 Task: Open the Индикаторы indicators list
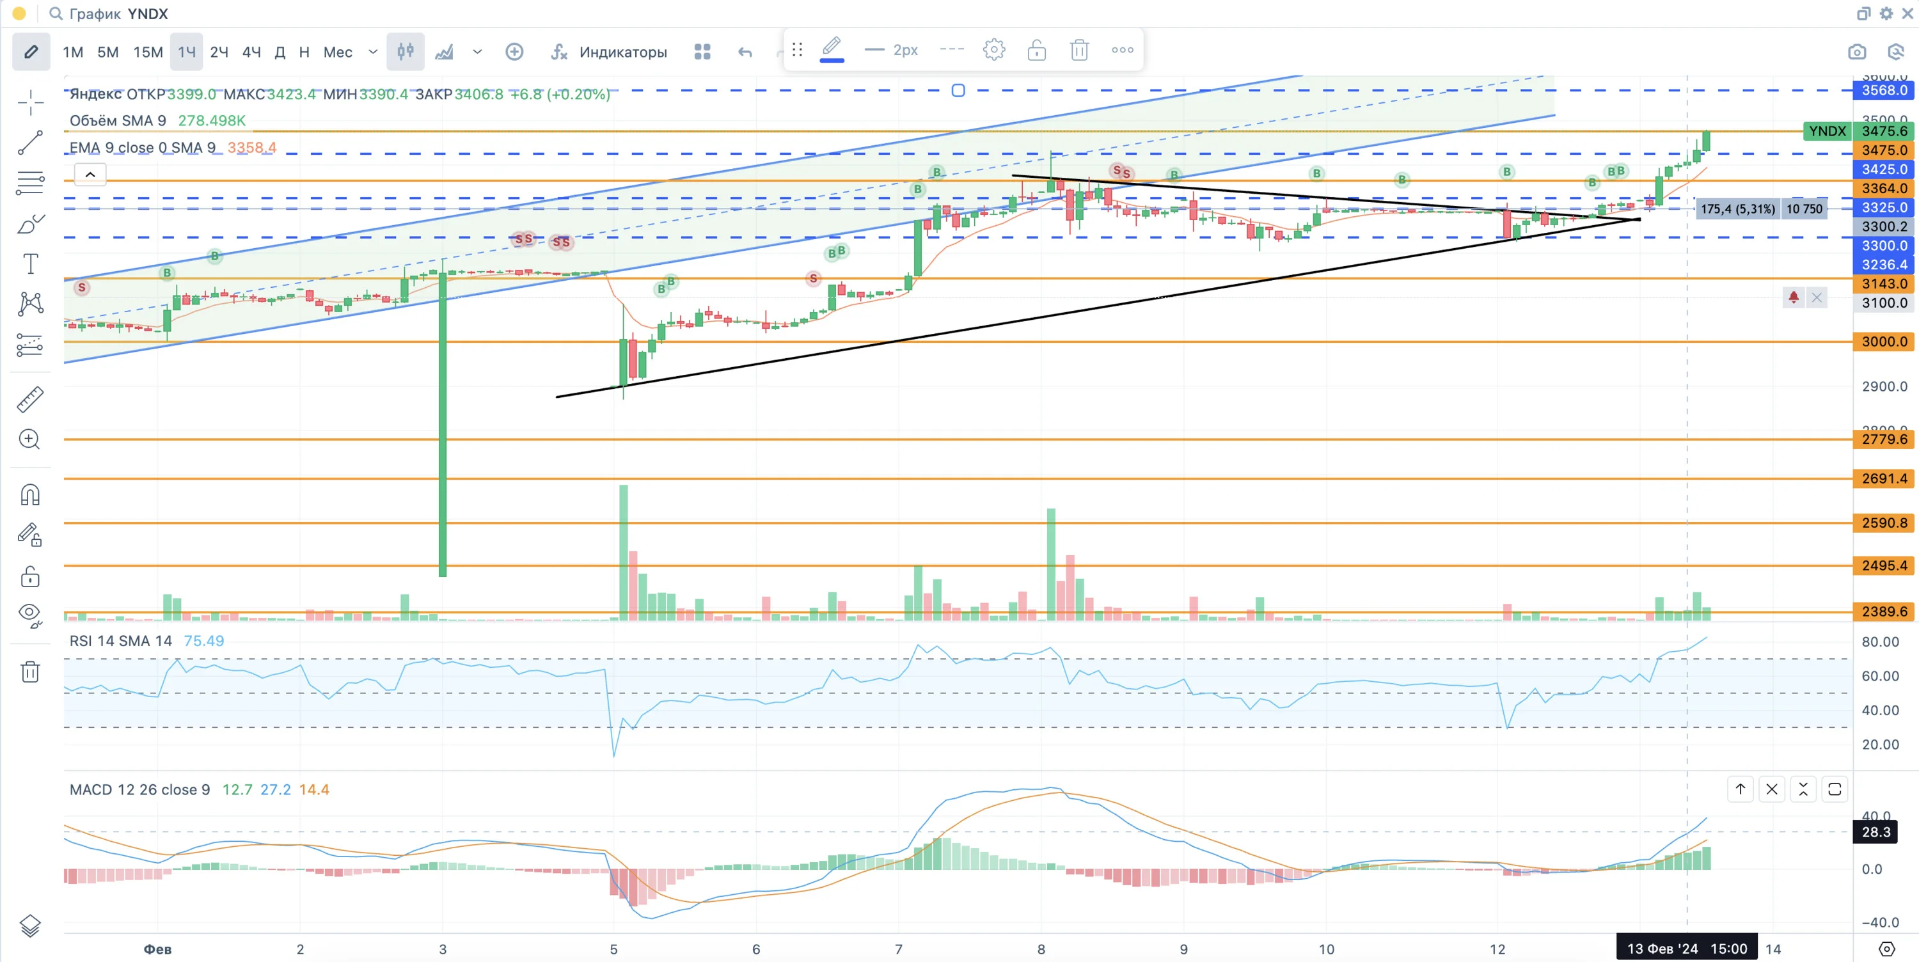tap(610, 52)
